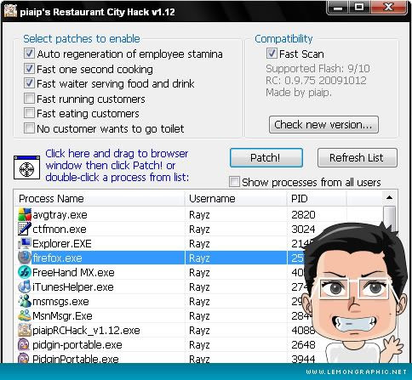Check No customer wants to go toilet
412x380 pixels.
pos(29,128)
